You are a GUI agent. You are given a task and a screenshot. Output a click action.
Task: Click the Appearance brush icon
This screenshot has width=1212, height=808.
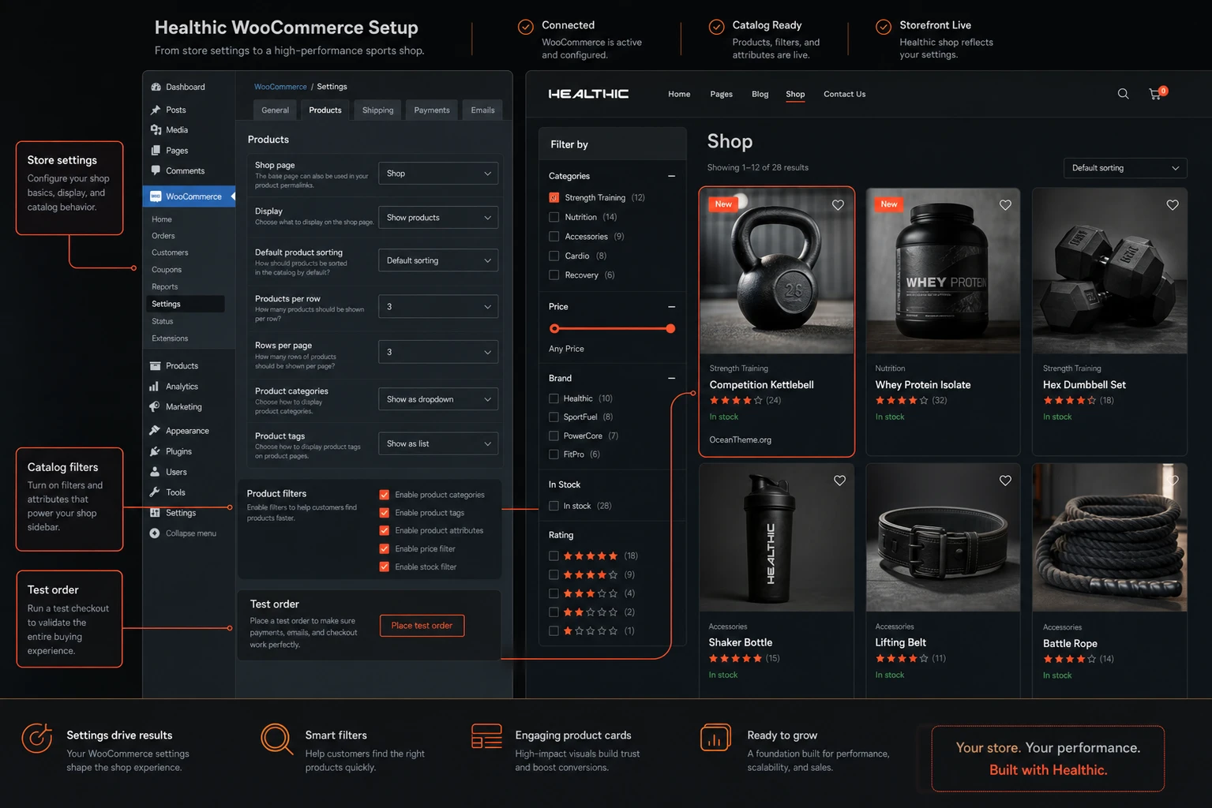pyautogui.click(x=155, y=430)
